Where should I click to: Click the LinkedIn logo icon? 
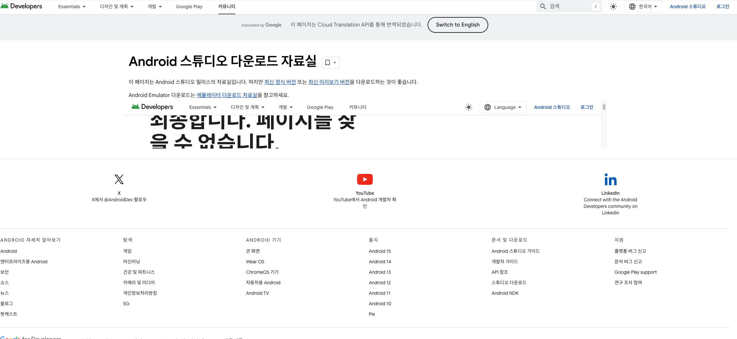pyautogui.click(x=611, y=179)
